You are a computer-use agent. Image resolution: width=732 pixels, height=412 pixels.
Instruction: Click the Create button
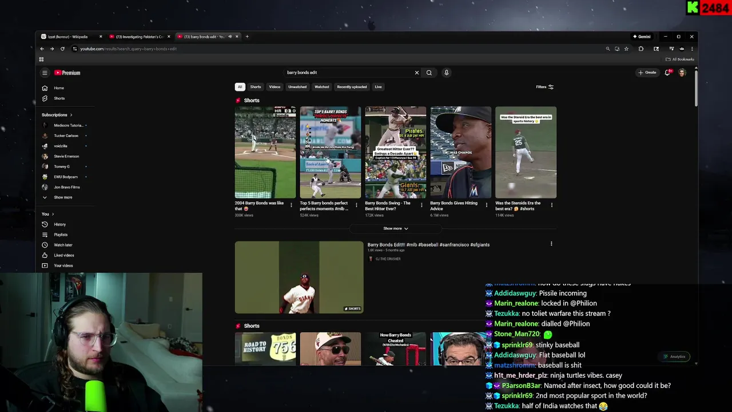[647, 73]
